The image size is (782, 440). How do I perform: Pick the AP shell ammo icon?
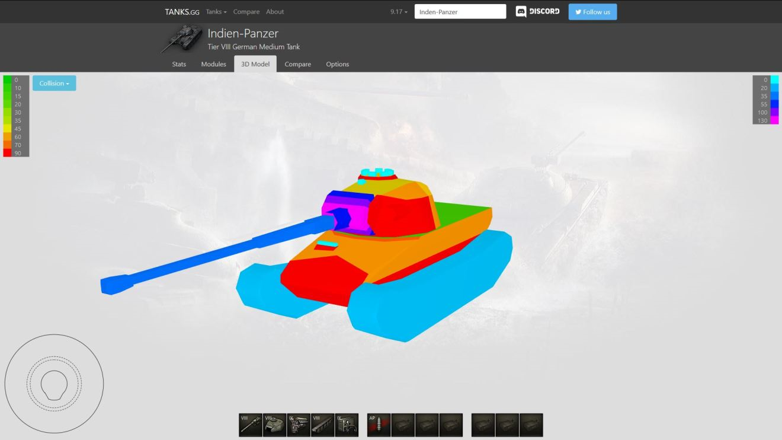[x=379, y=425]
